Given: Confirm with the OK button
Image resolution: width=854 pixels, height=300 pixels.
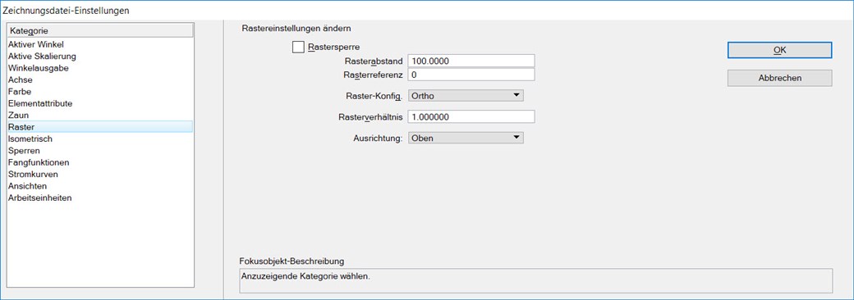Looking at the screenshot, I should (779, 50).
